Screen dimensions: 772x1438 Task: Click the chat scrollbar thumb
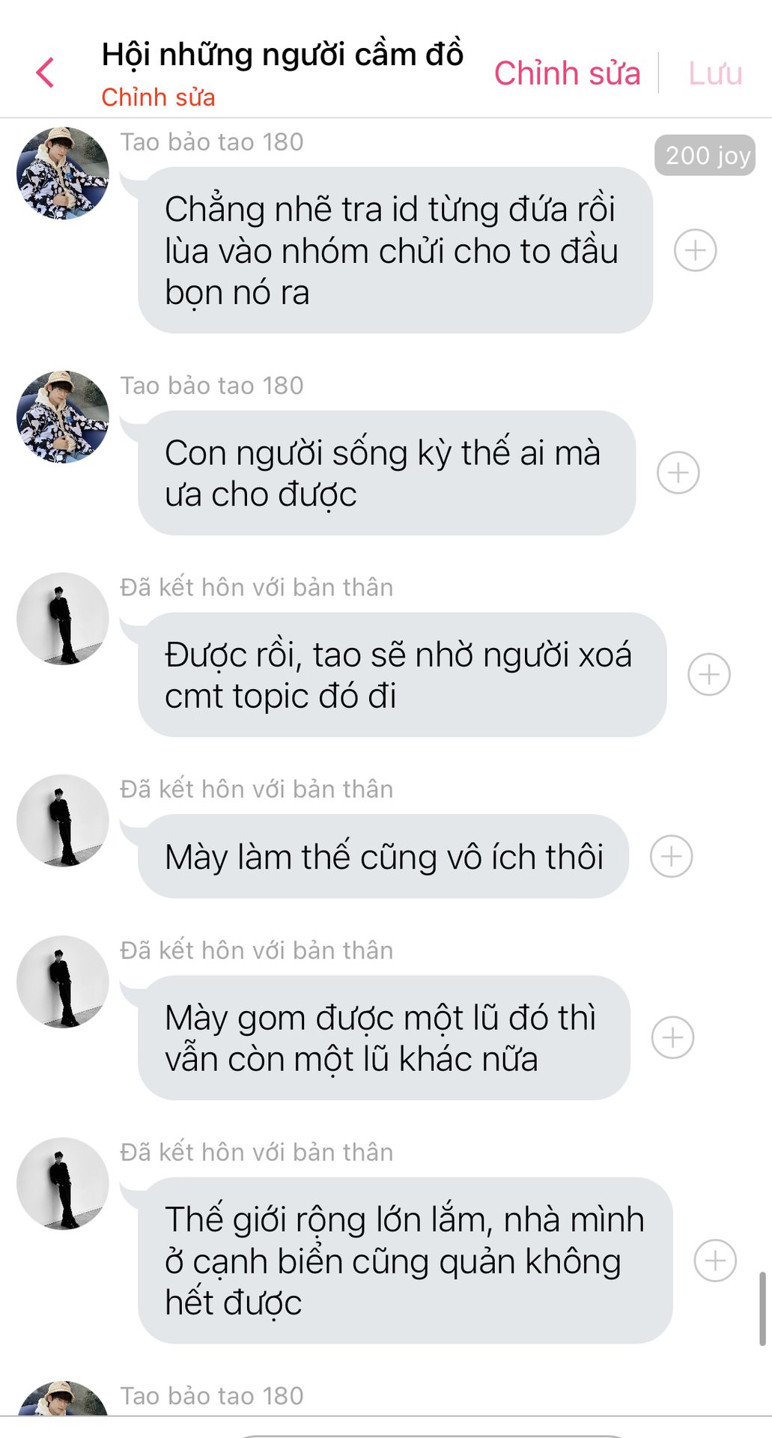[763, 1308]
